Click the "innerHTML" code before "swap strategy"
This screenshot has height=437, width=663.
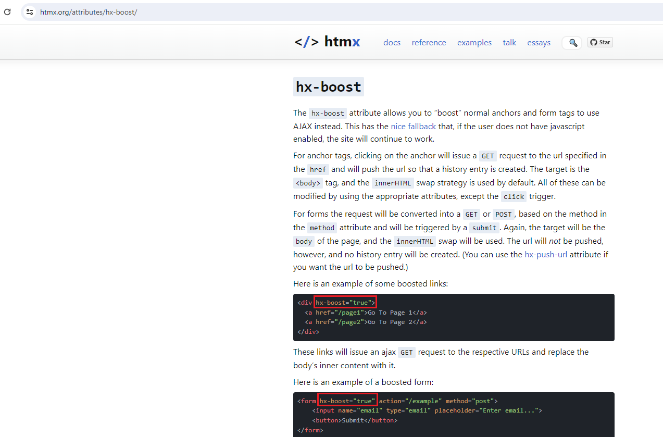pos(393,183)
